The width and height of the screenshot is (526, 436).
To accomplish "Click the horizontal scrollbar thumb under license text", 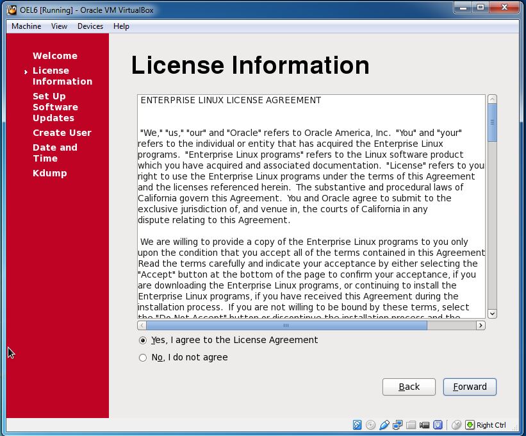I will tap(286, 325).
